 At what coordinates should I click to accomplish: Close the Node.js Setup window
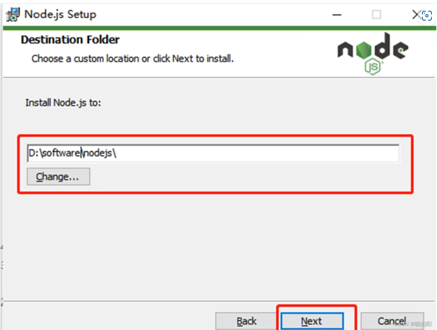[416, 15]
